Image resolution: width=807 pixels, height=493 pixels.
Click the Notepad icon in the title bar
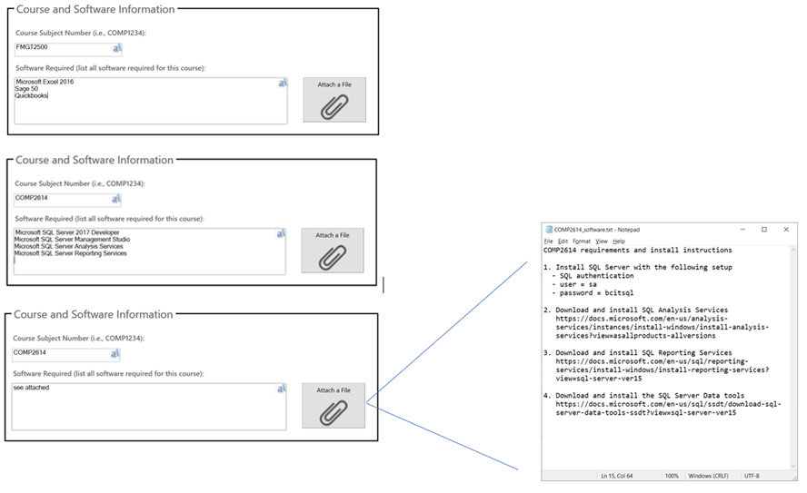pyautogui.click(x=548, y=230)
